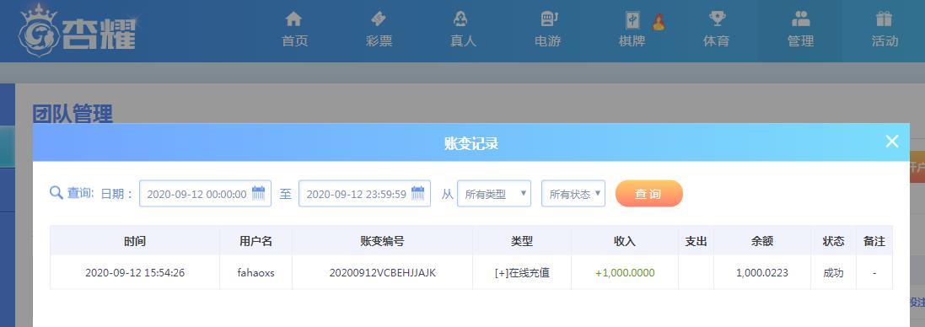Click the 杏耀 site logo
This screenshot has height=327, width=925.
tap(78, 30)
